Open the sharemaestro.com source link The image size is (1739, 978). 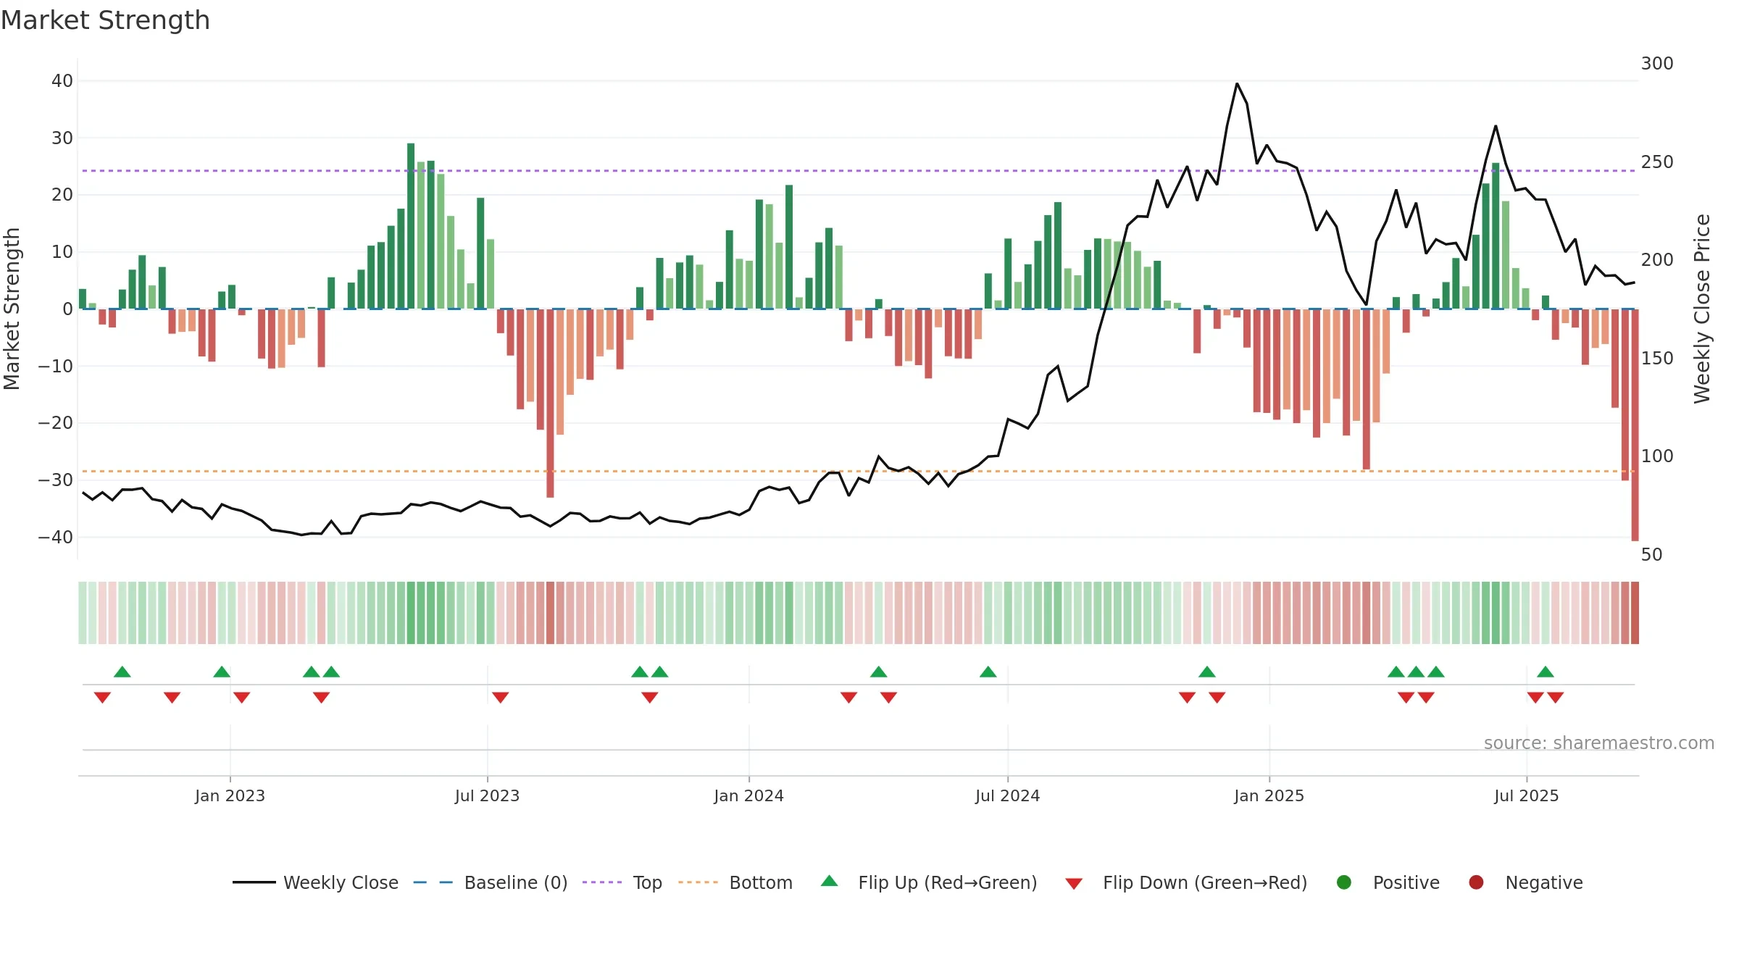pyautogui.click(x=1599, y=743)
